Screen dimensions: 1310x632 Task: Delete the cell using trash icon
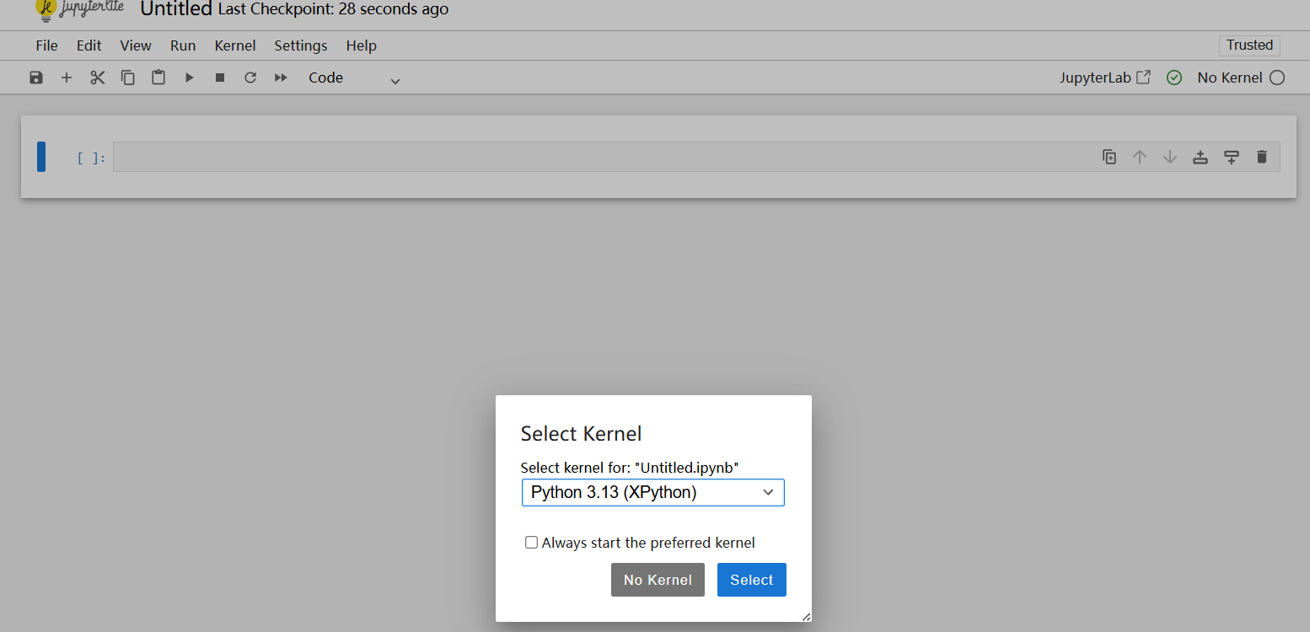point(1262,157)
